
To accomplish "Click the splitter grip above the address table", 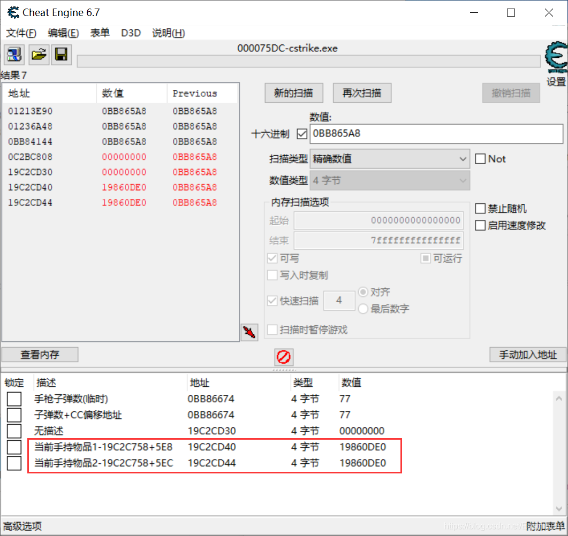I will pos(284,370).
